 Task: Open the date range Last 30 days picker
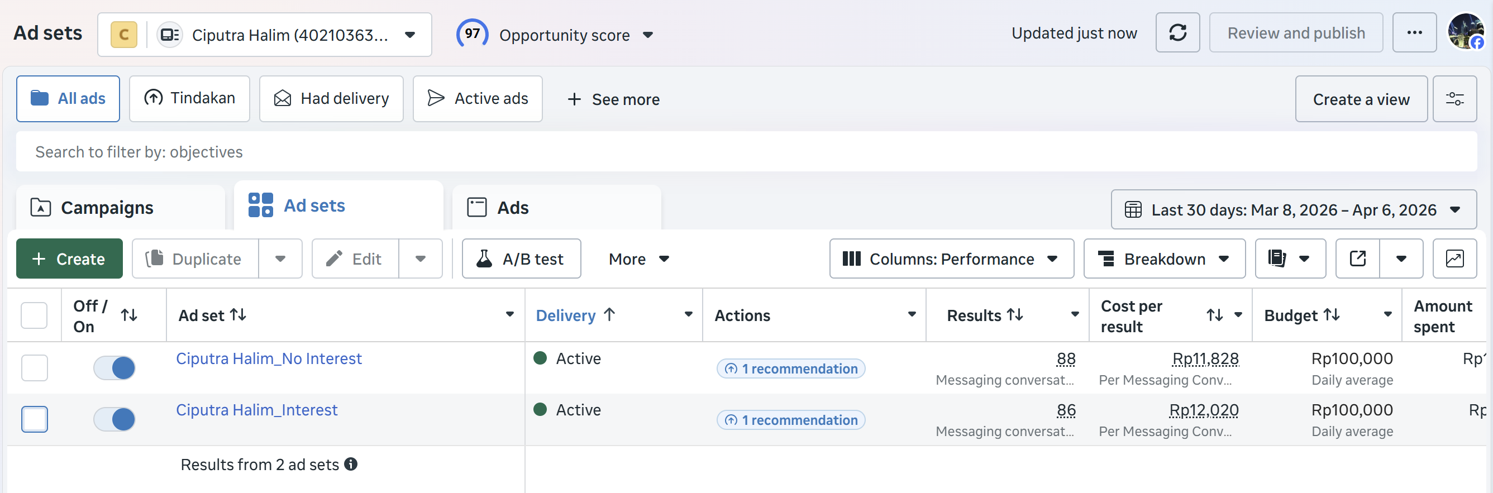tap(1293, 210)
